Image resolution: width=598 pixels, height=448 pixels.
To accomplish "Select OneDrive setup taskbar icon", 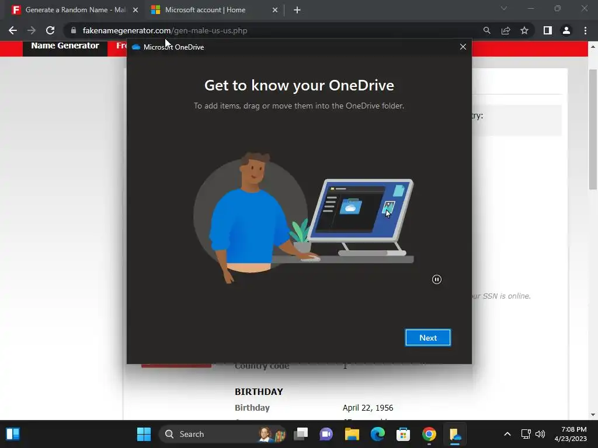I will pos(454,434).
